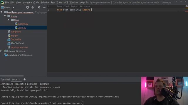188x105 pixels.
Task: Open the File menu
Action: pos(7,2)
